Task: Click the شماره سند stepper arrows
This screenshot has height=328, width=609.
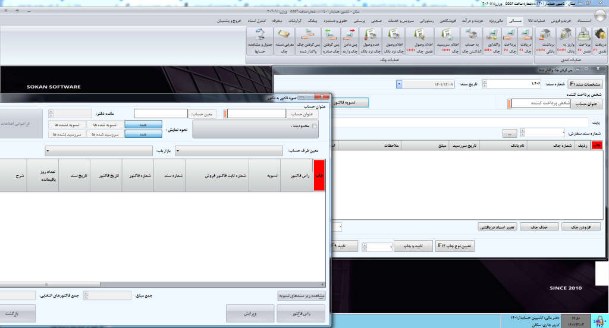Action: [484, 84]
